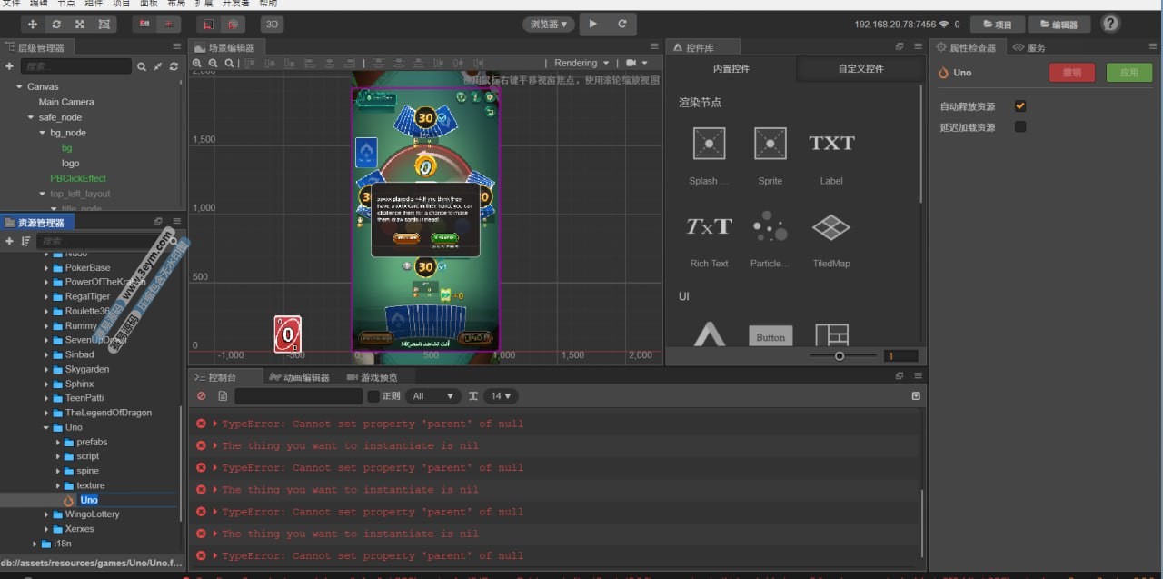1163x579 pixels.
Task: Click the 3D view mode button
Action: 272,25
